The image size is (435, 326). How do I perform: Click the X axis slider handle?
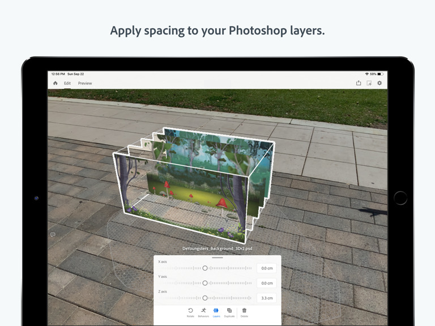205,268
